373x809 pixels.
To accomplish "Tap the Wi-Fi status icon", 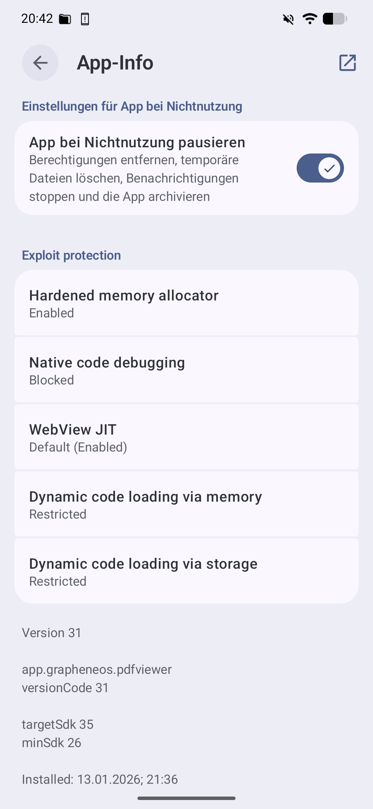I will click(310, 19).
